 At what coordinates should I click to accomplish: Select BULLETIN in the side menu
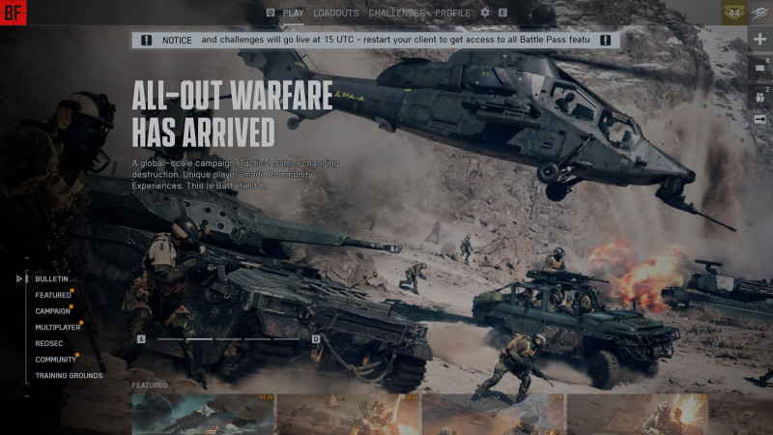[x=52, y=279]
